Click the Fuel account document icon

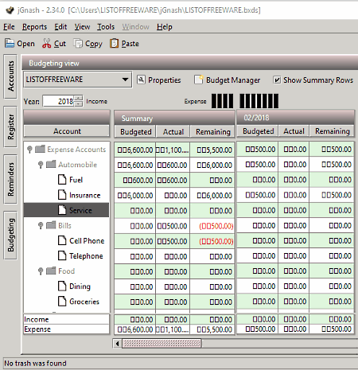click(62, 180)
